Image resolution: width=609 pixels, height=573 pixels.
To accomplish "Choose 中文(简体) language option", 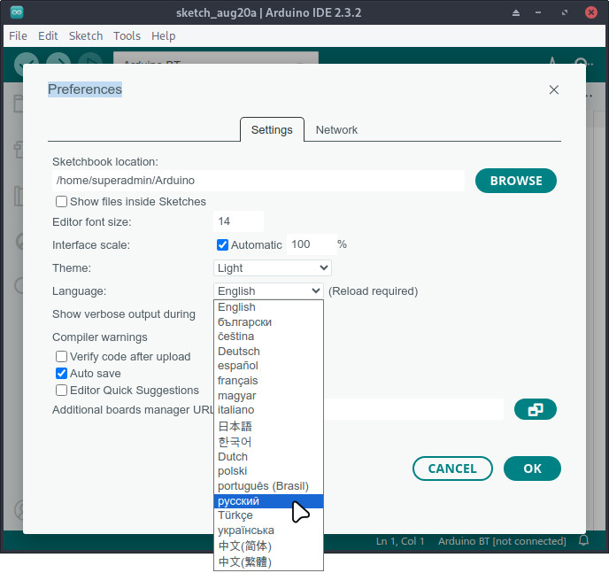I will [x=268, y=546].
